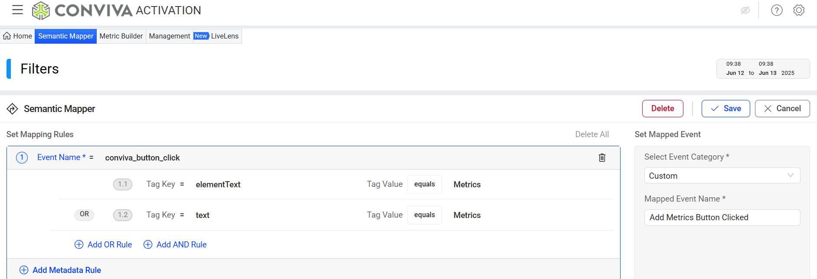The image size is (817, 279).
Task: Open the LiveLens tab
Action: [224, 36]
